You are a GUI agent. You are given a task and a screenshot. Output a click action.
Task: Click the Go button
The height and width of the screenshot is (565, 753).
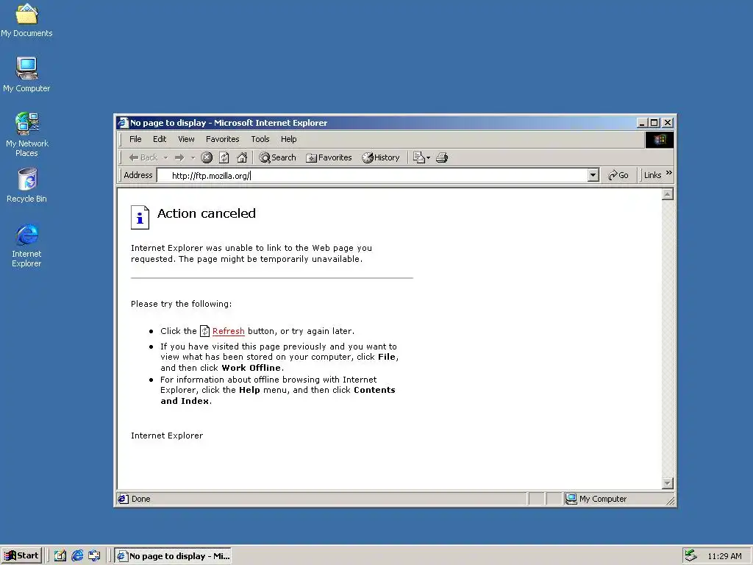[x=618, y=175]
